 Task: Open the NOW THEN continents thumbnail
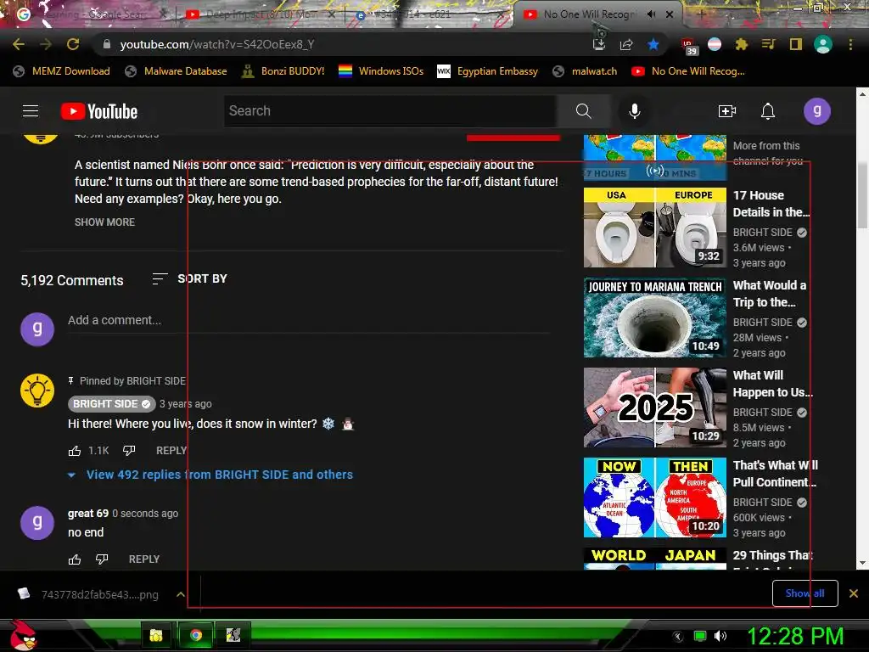[x=655, y=497]
